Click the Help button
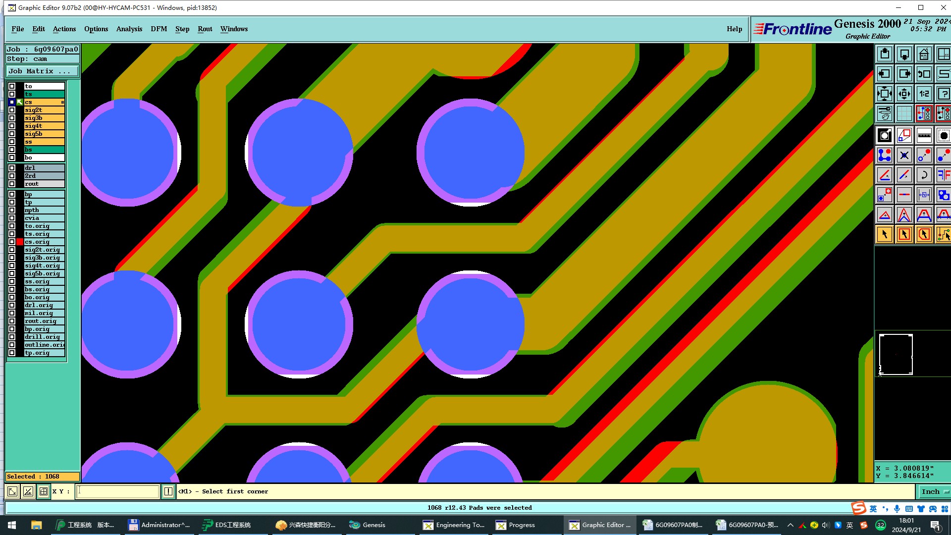Image resolution: width=951 pixels, height=535 pixels. coord(734,29)
